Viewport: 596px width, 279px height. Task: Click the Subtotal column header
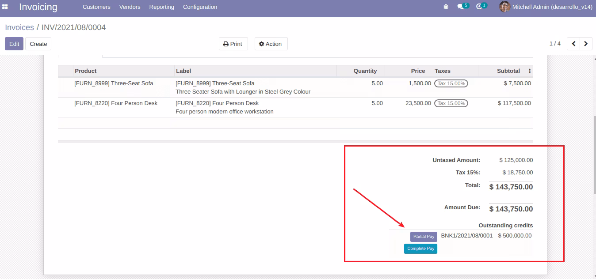point(503,71)
